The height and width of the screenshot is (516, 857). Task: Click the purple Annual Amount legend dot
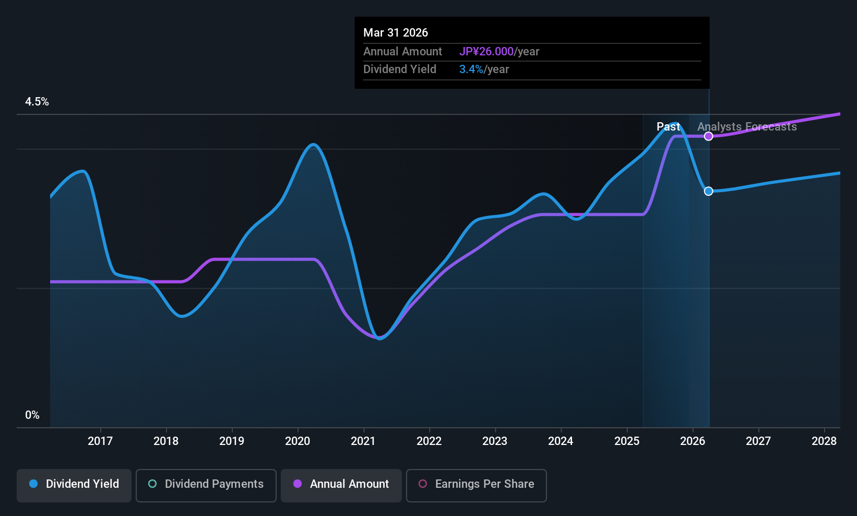tap(297, 484)
